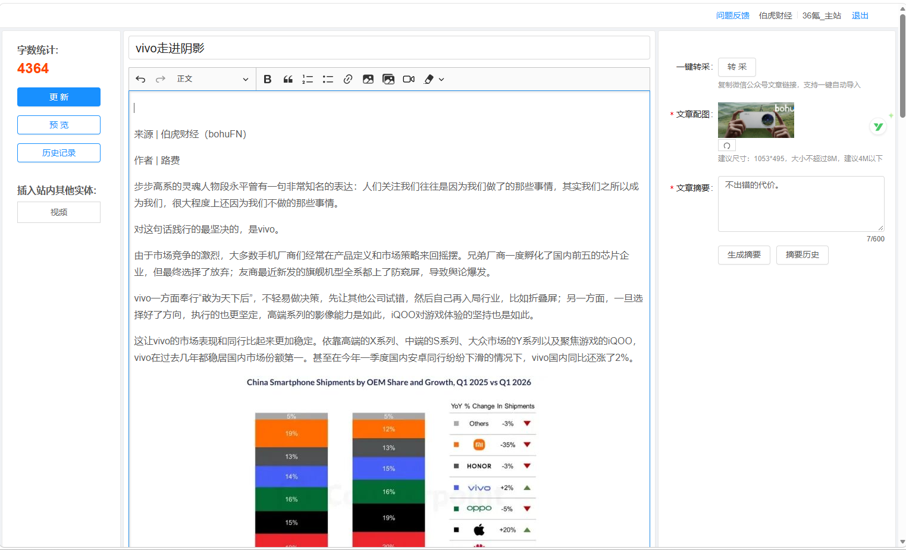Insert a block quote
This screenshot has height=550, width=906.
coord(288,79)
